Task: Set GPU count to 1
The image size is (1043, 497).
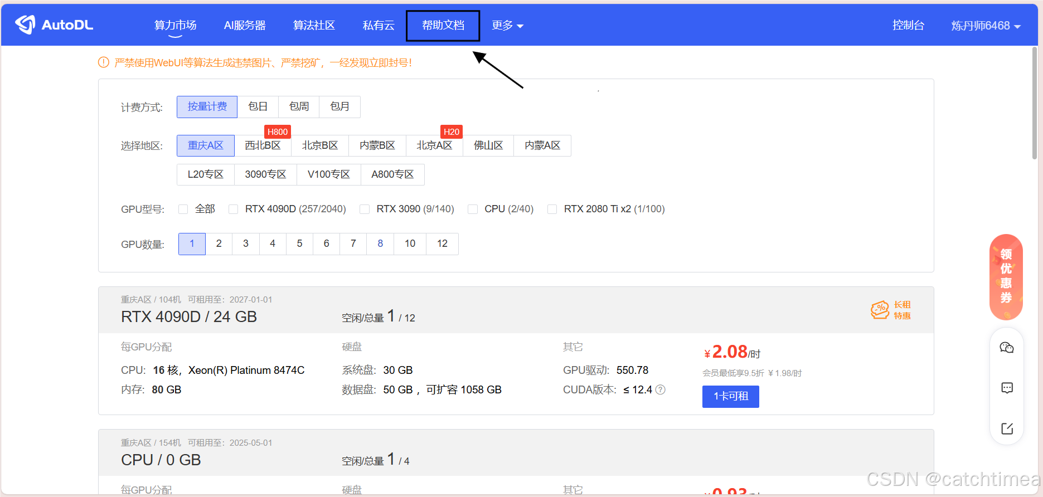Action: (x=192, y=244)
